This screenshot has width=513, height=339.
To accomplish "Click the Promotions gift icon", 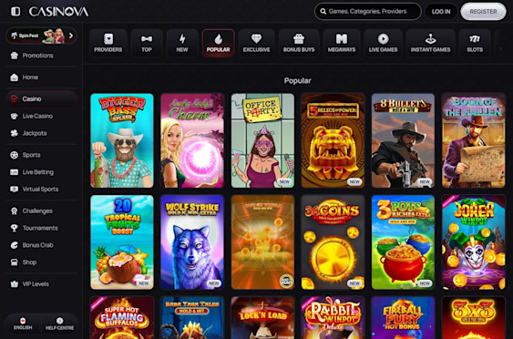I will click(14, 56).
